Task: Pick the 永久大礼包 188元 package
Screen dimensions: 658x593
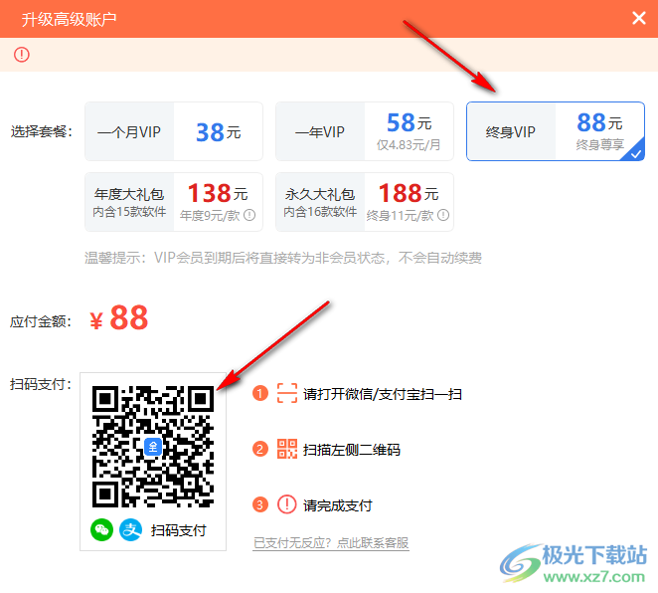Action: click(364, 202)
